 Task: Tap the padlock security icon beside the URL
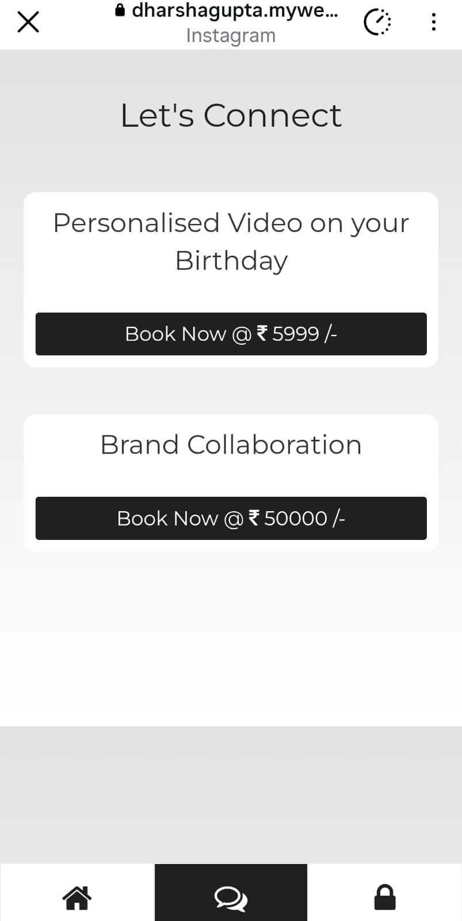coord(120,10)
